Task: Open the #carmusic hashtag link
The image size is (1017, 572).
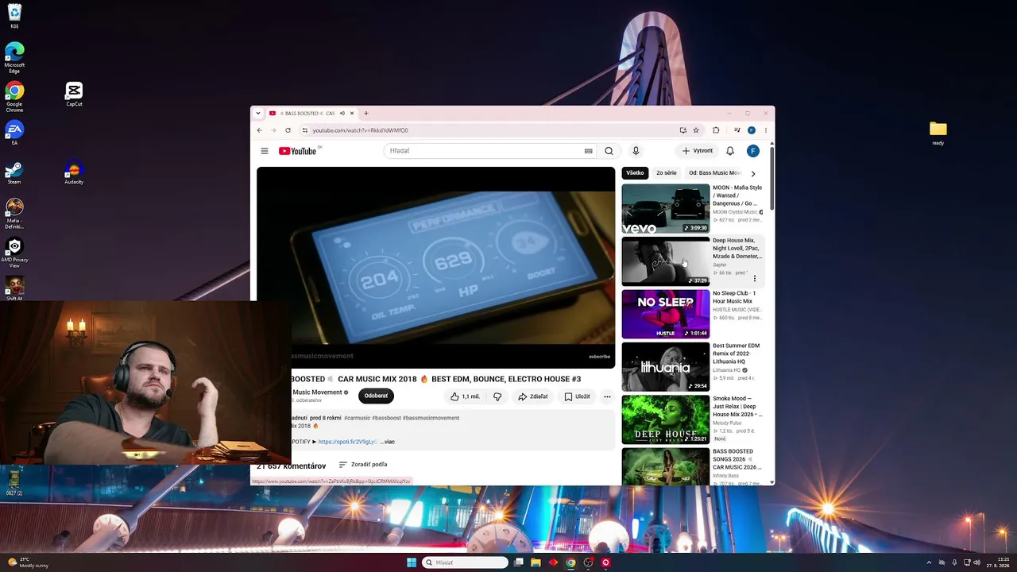Action: (357, 418)
